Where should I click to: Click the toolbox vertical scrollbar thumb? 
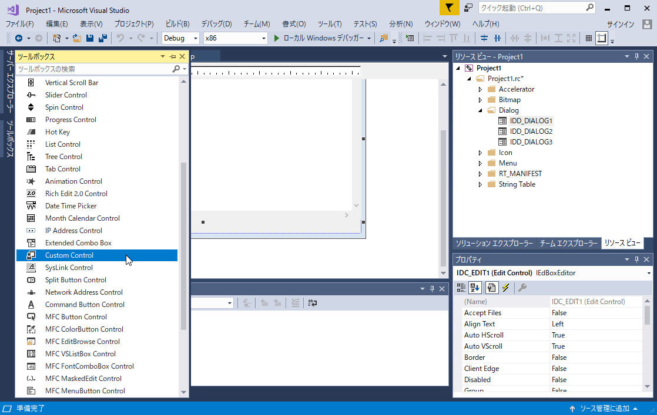[x=183, y=246]
